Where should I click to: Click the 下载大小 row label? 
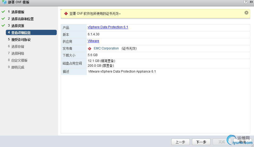pyautogui.click(x=69, y=55)
